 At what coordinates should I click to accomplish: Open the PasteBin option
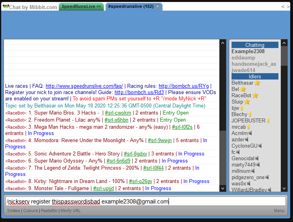tap(49, 211)
